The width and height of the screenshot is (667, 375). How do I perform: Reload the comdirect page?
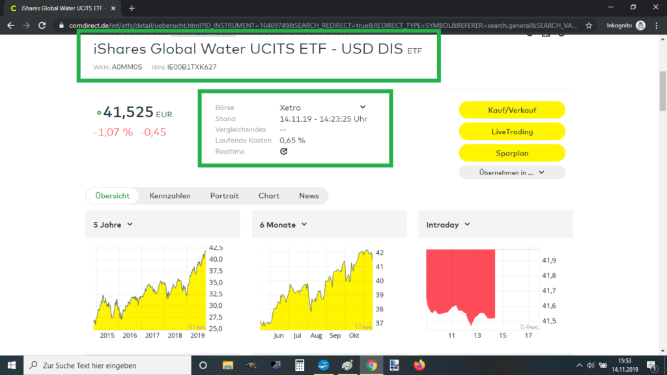click(42, 25)
